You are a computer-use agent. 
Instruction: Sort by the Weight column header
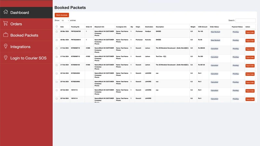point(193,27)
